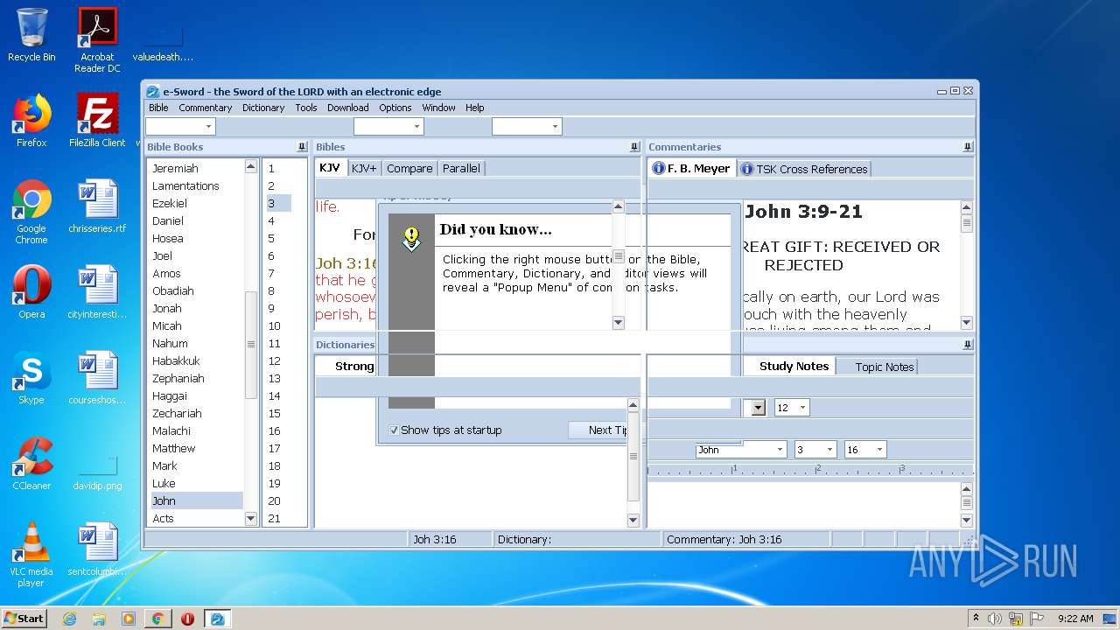The image size is (1120, 630).
Task: Open the Window menu
Action: click(438, 108)
